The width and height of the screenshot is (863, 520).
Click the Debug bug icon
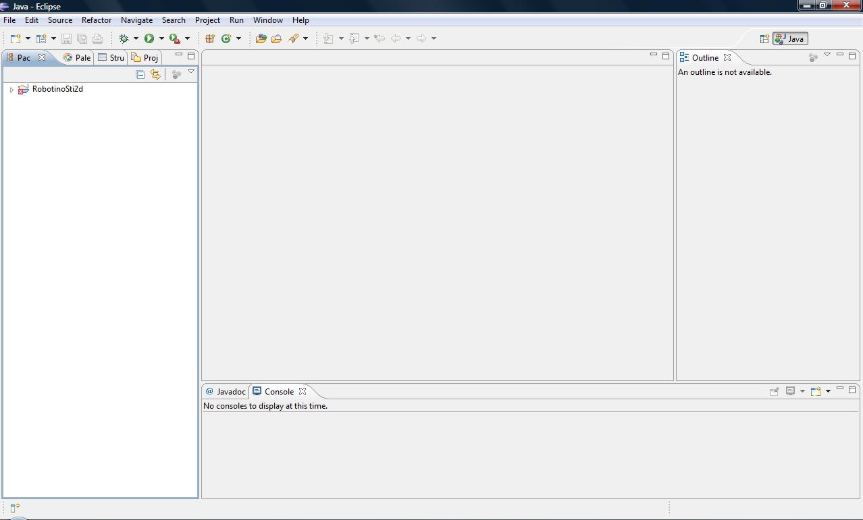pyautogui.click(x=124, y=38)
